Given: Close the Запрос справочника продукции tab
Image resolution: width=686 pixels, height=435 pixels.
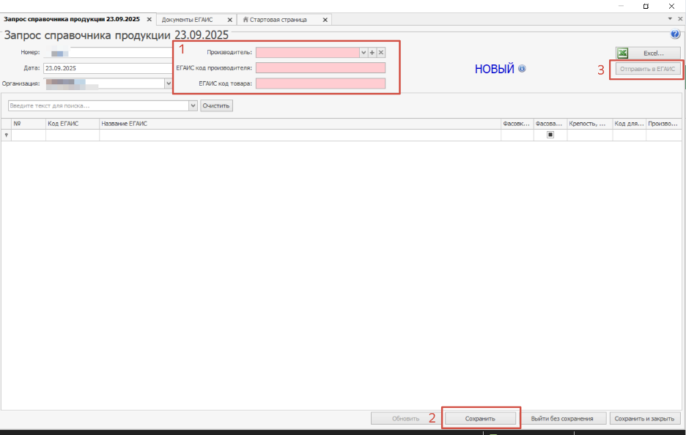Looking at the screenshot, I should (x=150, y=20).
